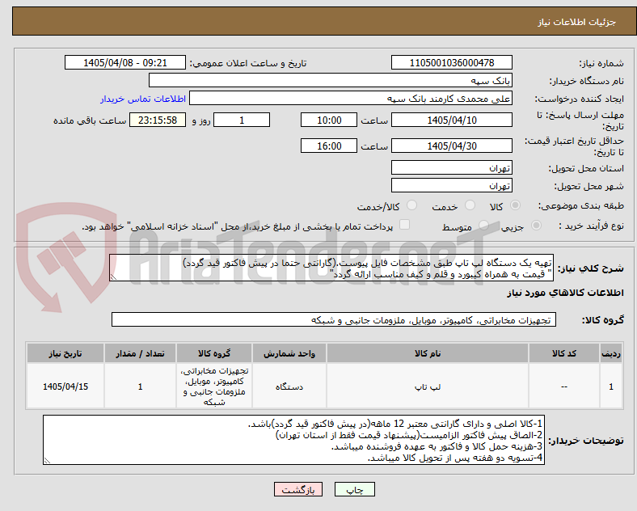
Task: Click the چاپ (Print) button
Action: coord(354,489)
